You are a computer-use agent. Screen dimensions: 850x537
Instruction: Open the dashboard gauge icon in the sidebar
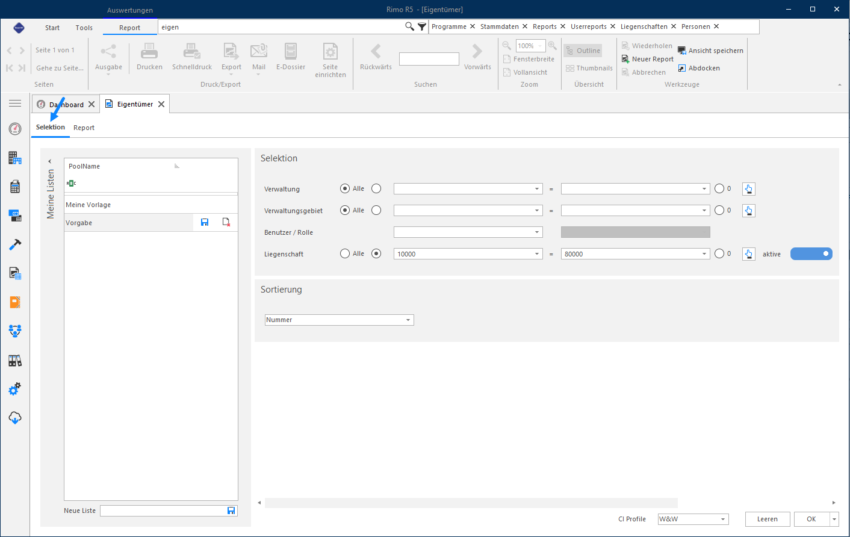15,129
